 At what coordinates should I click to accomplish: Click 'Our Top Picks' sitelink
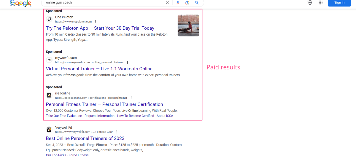pos(56,155)
